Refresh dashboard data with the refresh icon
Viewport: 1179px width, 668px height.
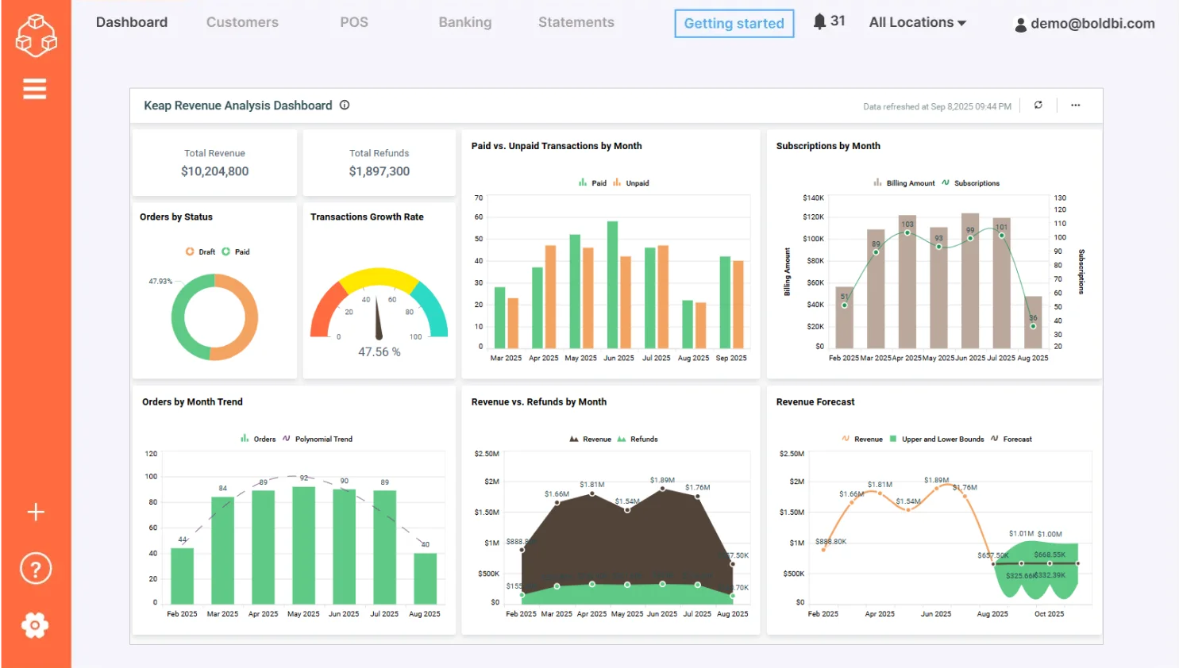click(1038, 105)
